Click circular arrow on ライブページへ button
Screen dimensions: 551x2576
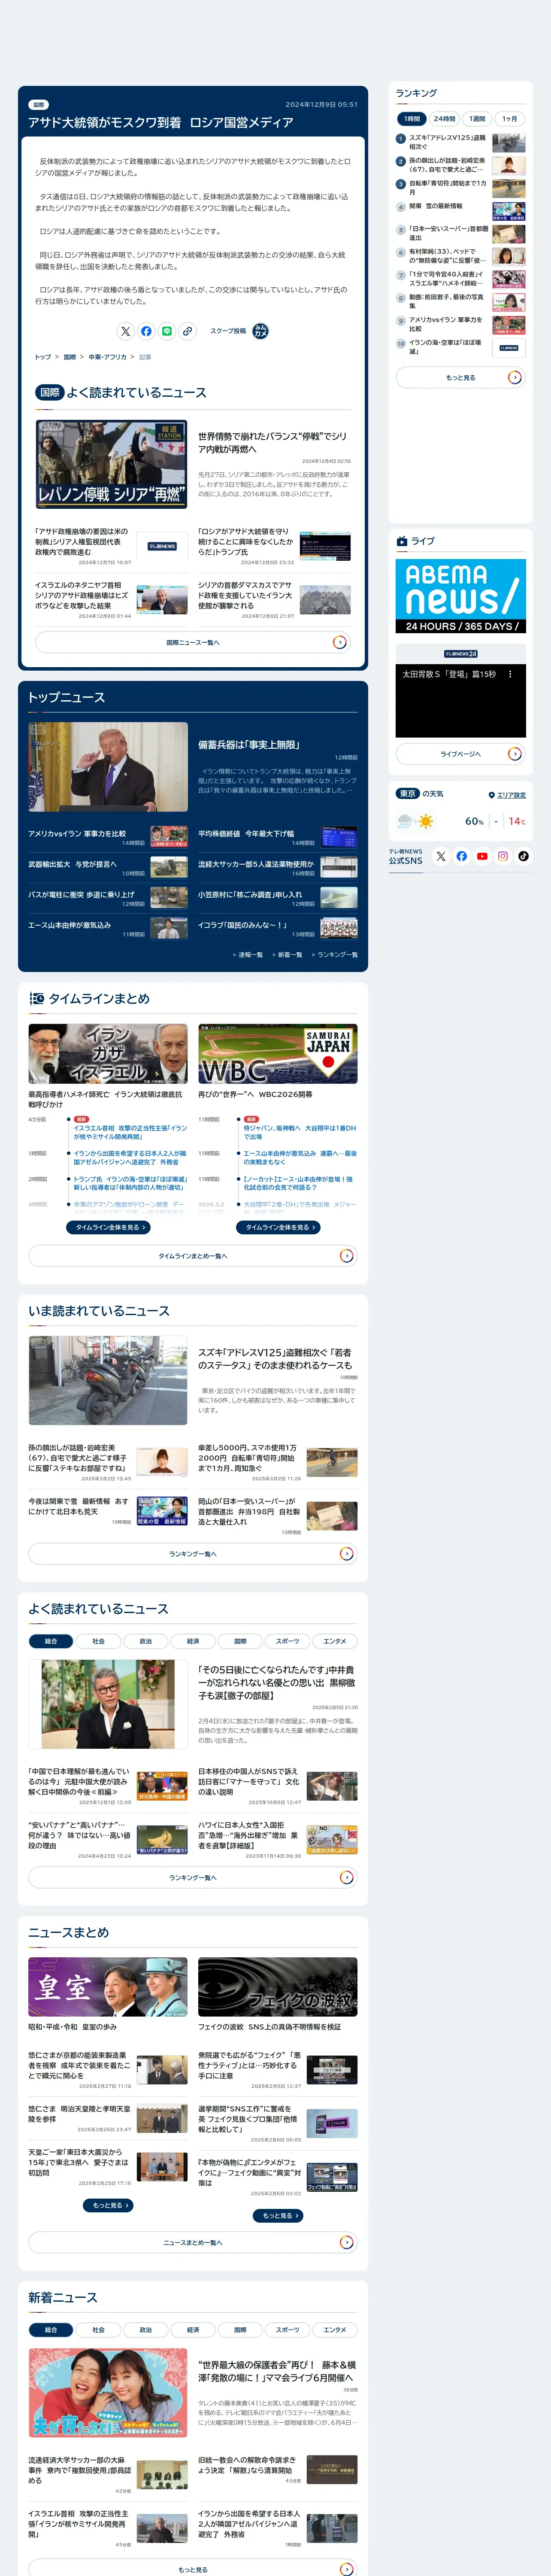tap(514, 754)
